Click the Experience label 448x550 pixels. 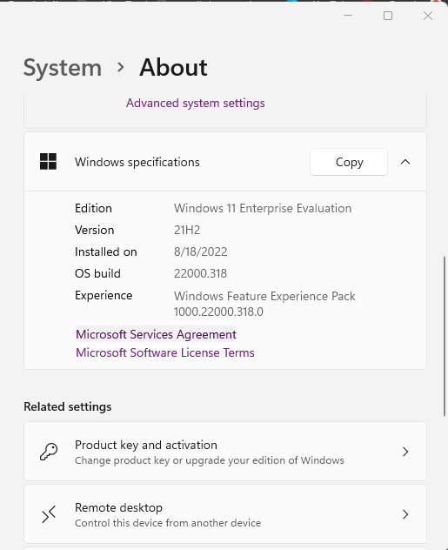point(104,296)
